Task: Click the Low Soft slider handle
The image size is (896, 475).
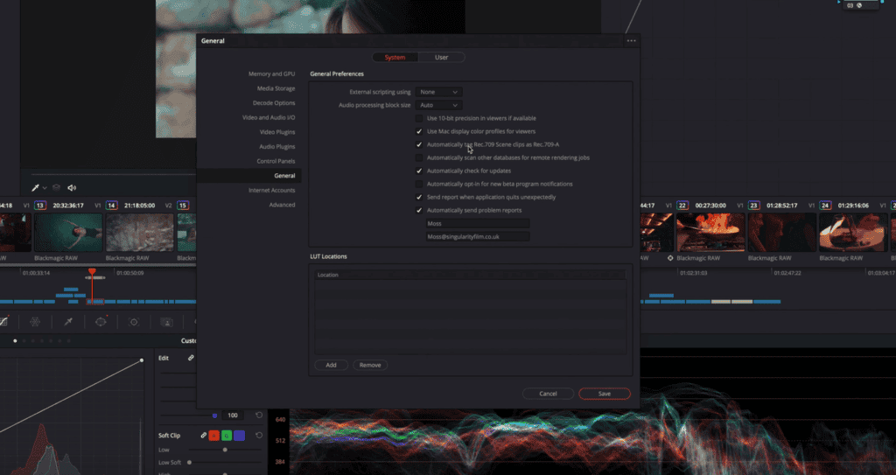Action: pos(189,463)
